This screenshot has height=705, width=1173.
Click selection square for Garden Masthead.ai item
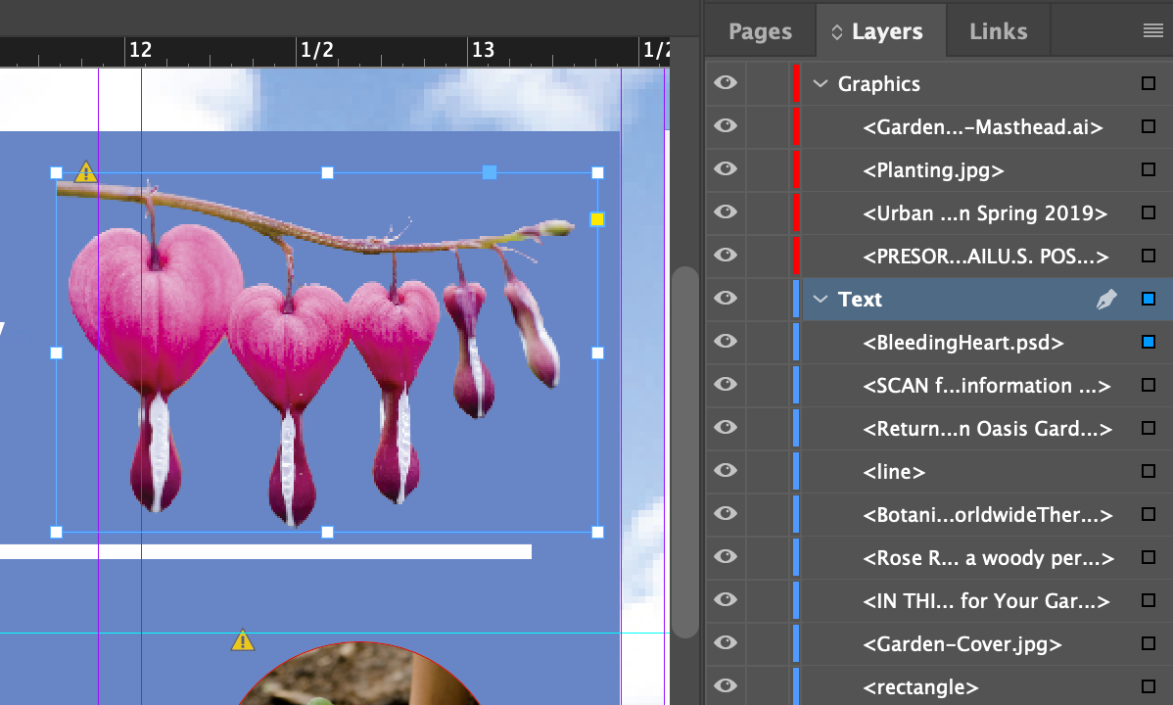pyautogui.click(x=1149, y=126)
